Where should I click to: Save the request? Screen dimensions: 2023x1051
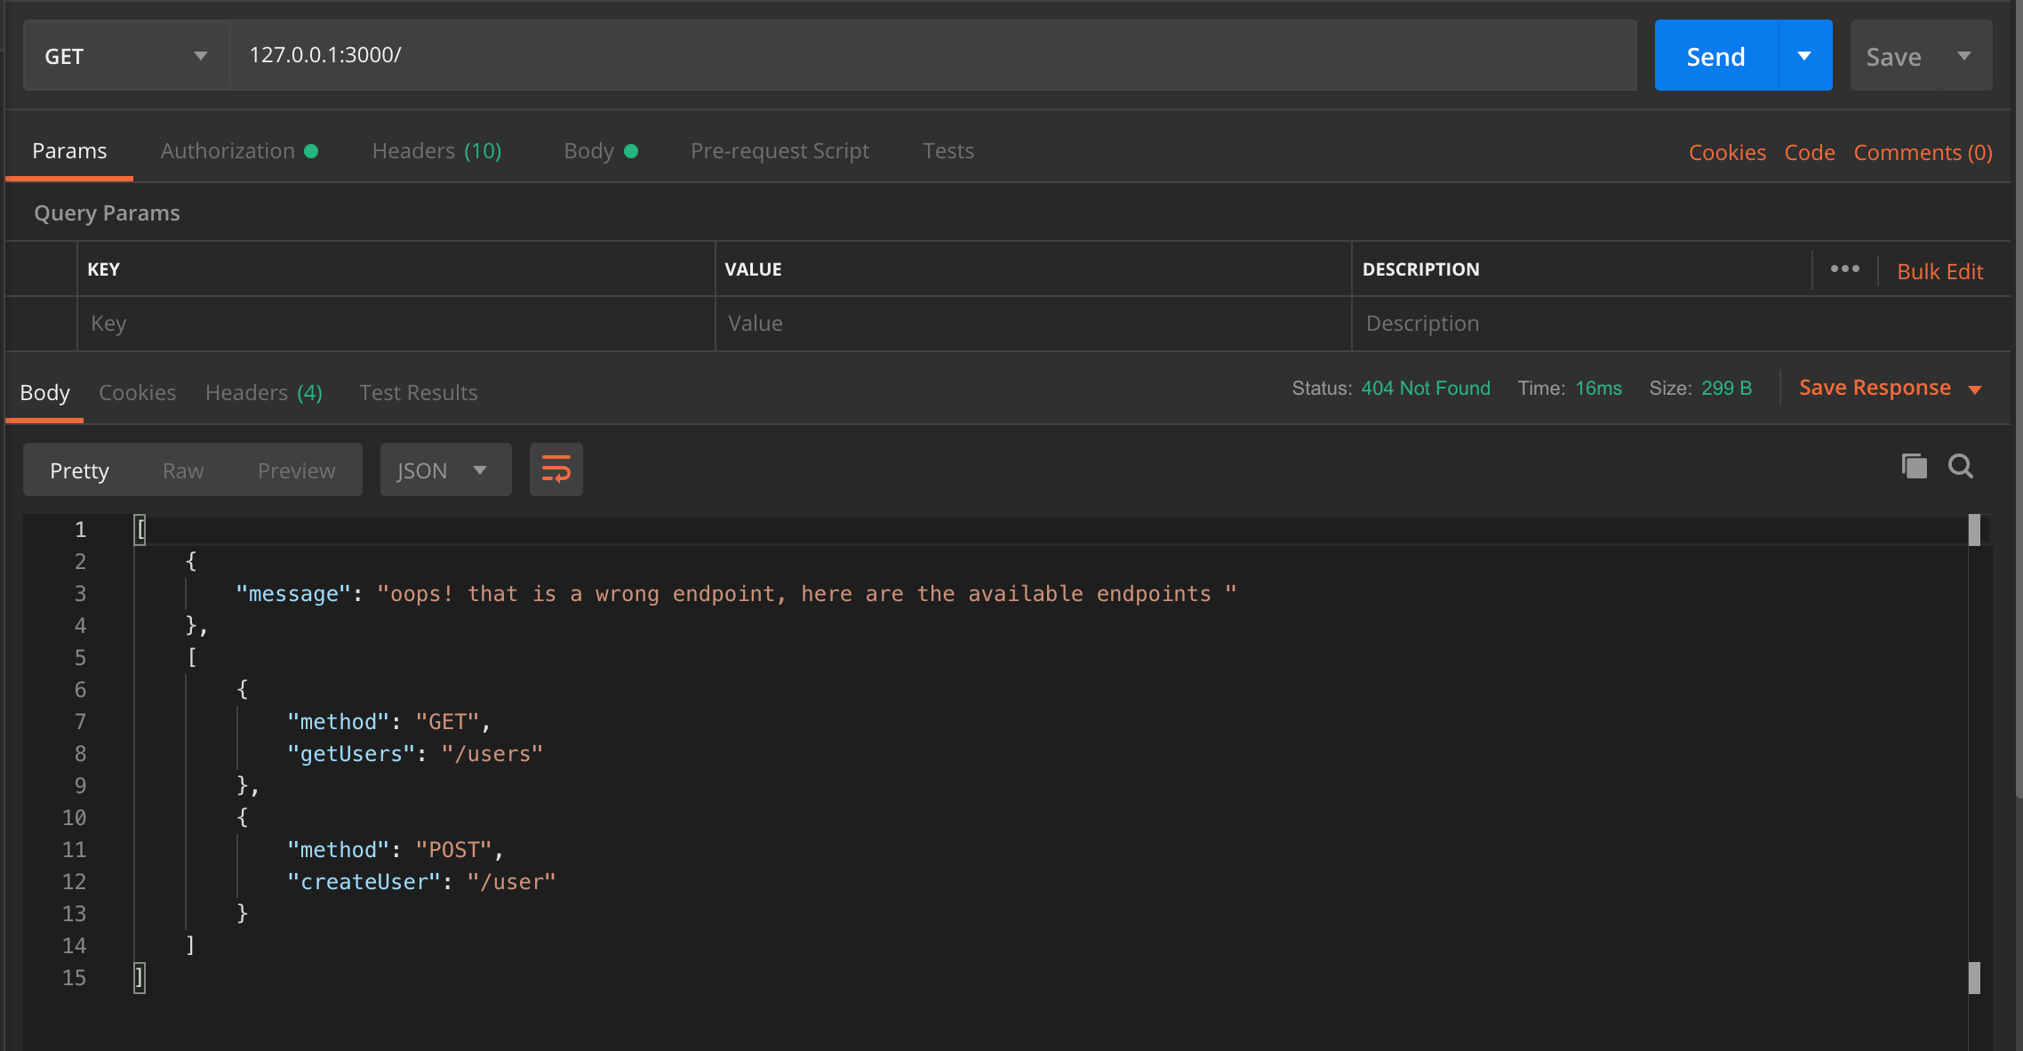coord(1893,56)
